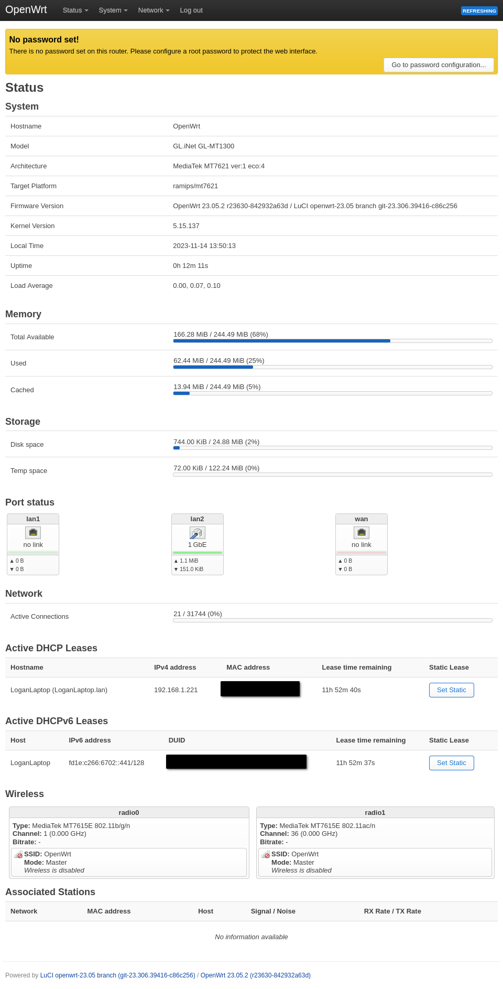Click the Active Connections progress bar
Screen dimensions: 503x989
333,620
